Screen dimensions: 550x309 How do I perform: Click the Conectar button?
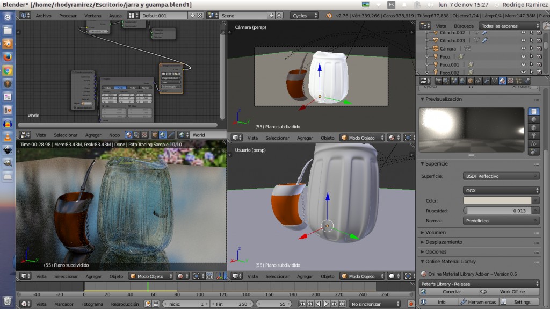[x=452, y=292]
